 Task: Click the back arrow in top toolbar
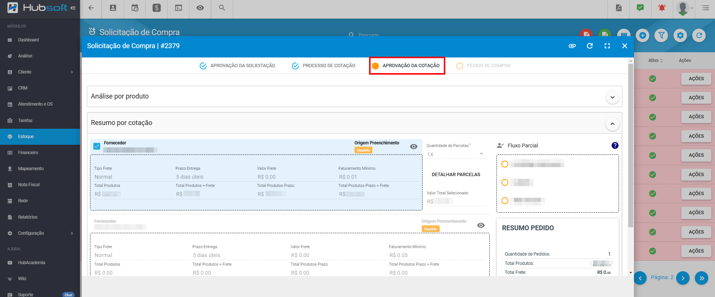point(91,8)
